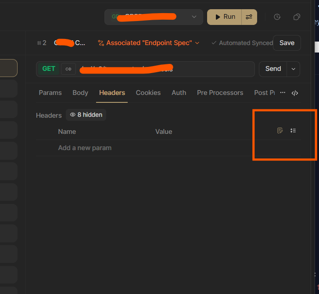The height and width of the screenshot is (294, 319).
Task: Click the link icon beside GET
Action: [68, 69]
